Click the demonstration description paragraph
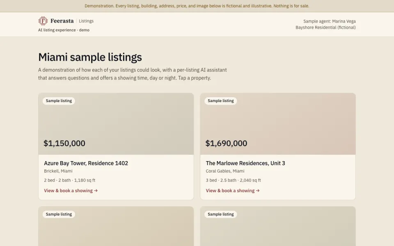Viewport: 394px width, 246px height. [x=133, y=74]
